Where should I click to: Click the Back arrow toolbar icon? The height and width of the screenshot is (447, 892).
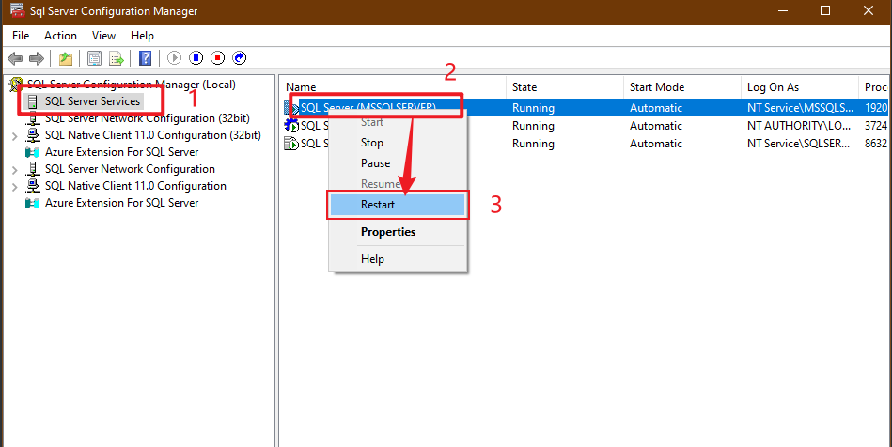[15, 58]
